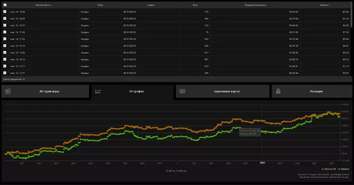Click the карманные карты grid icon
Screen dimensions: 354x185
click(183, 91)
